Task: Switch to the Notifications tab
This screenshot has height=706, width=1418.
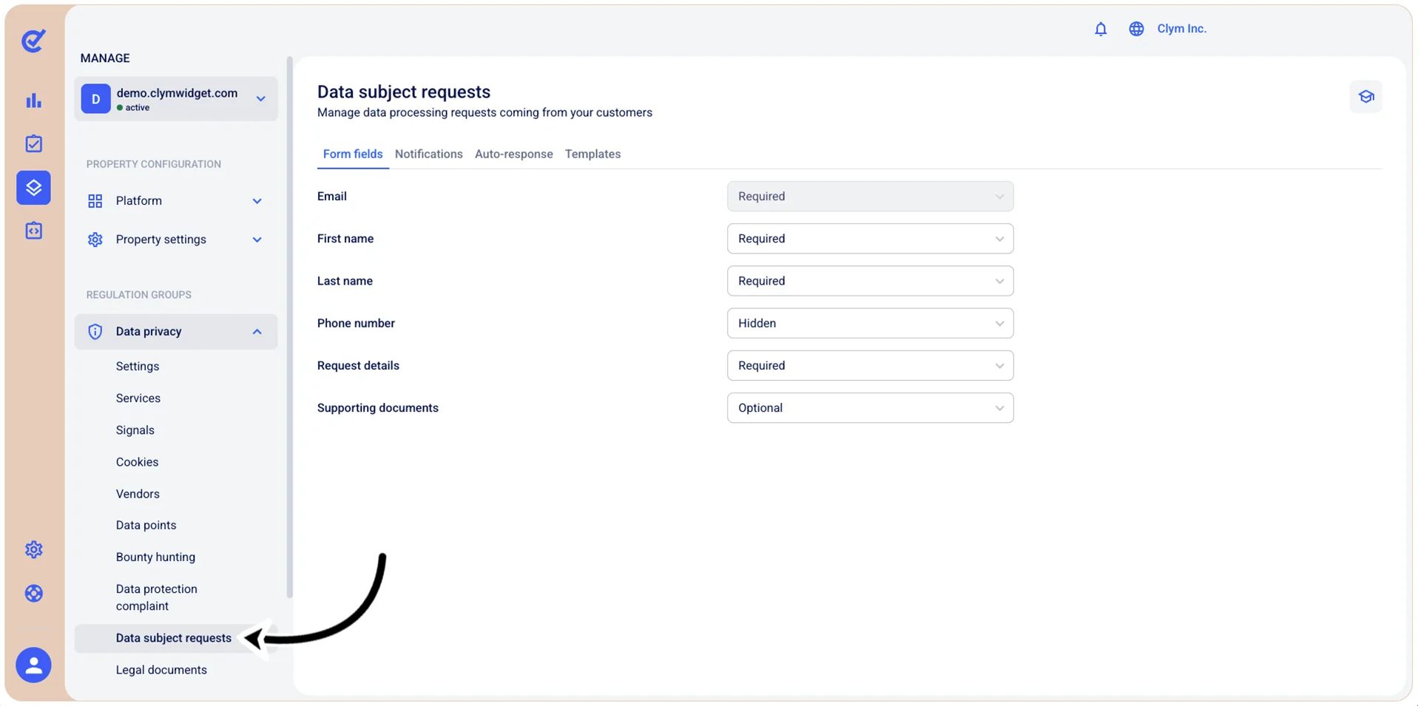Action: pyautogui.click(x=429, y=154)
